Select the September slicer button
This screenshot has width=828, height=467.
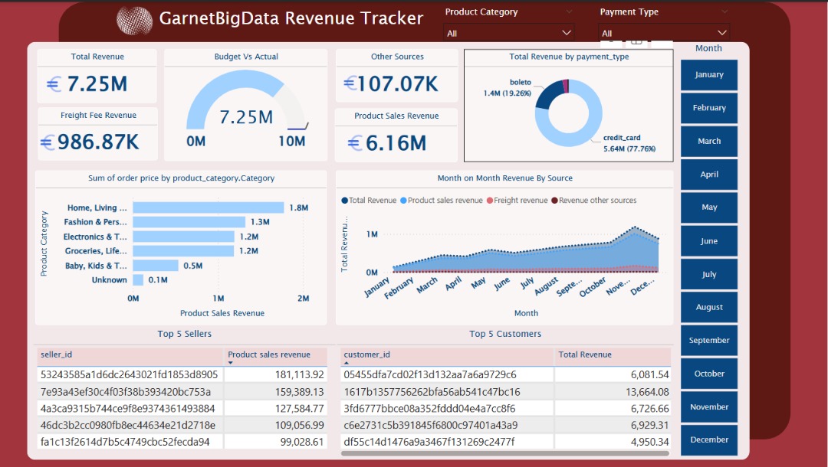tap(708, 341)
